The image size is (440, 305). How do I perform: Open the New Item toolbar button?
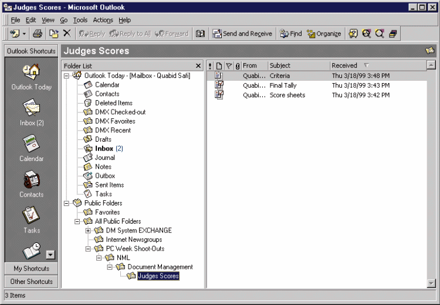[x=15, y=33]
